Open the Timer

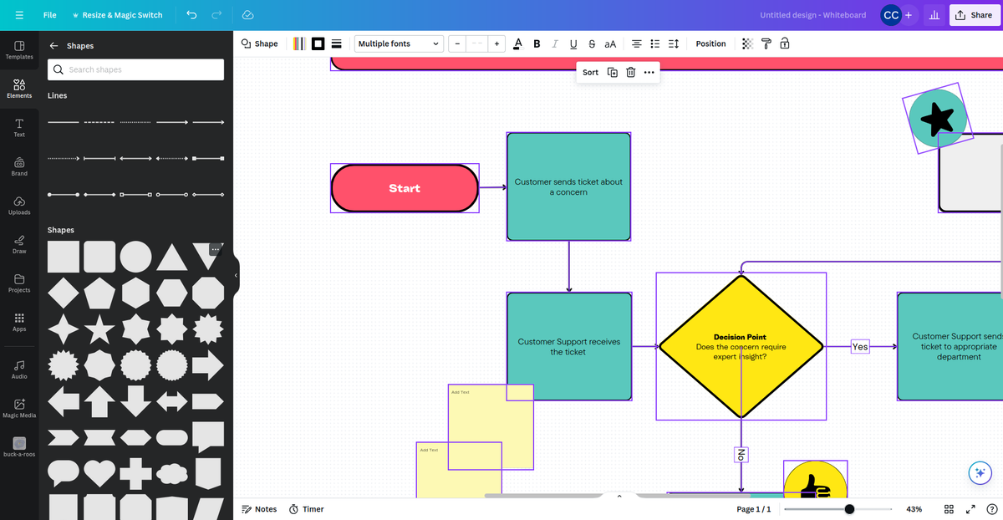pyautogui.click(x=306, y=509)
